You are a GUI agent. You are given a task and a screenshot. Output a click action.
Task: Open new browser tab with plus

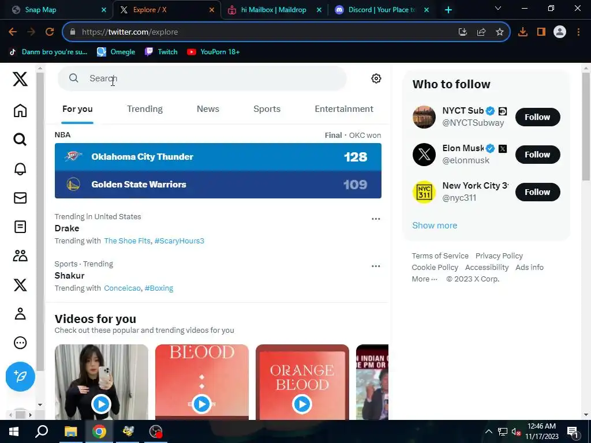click(x=448, y=10)
